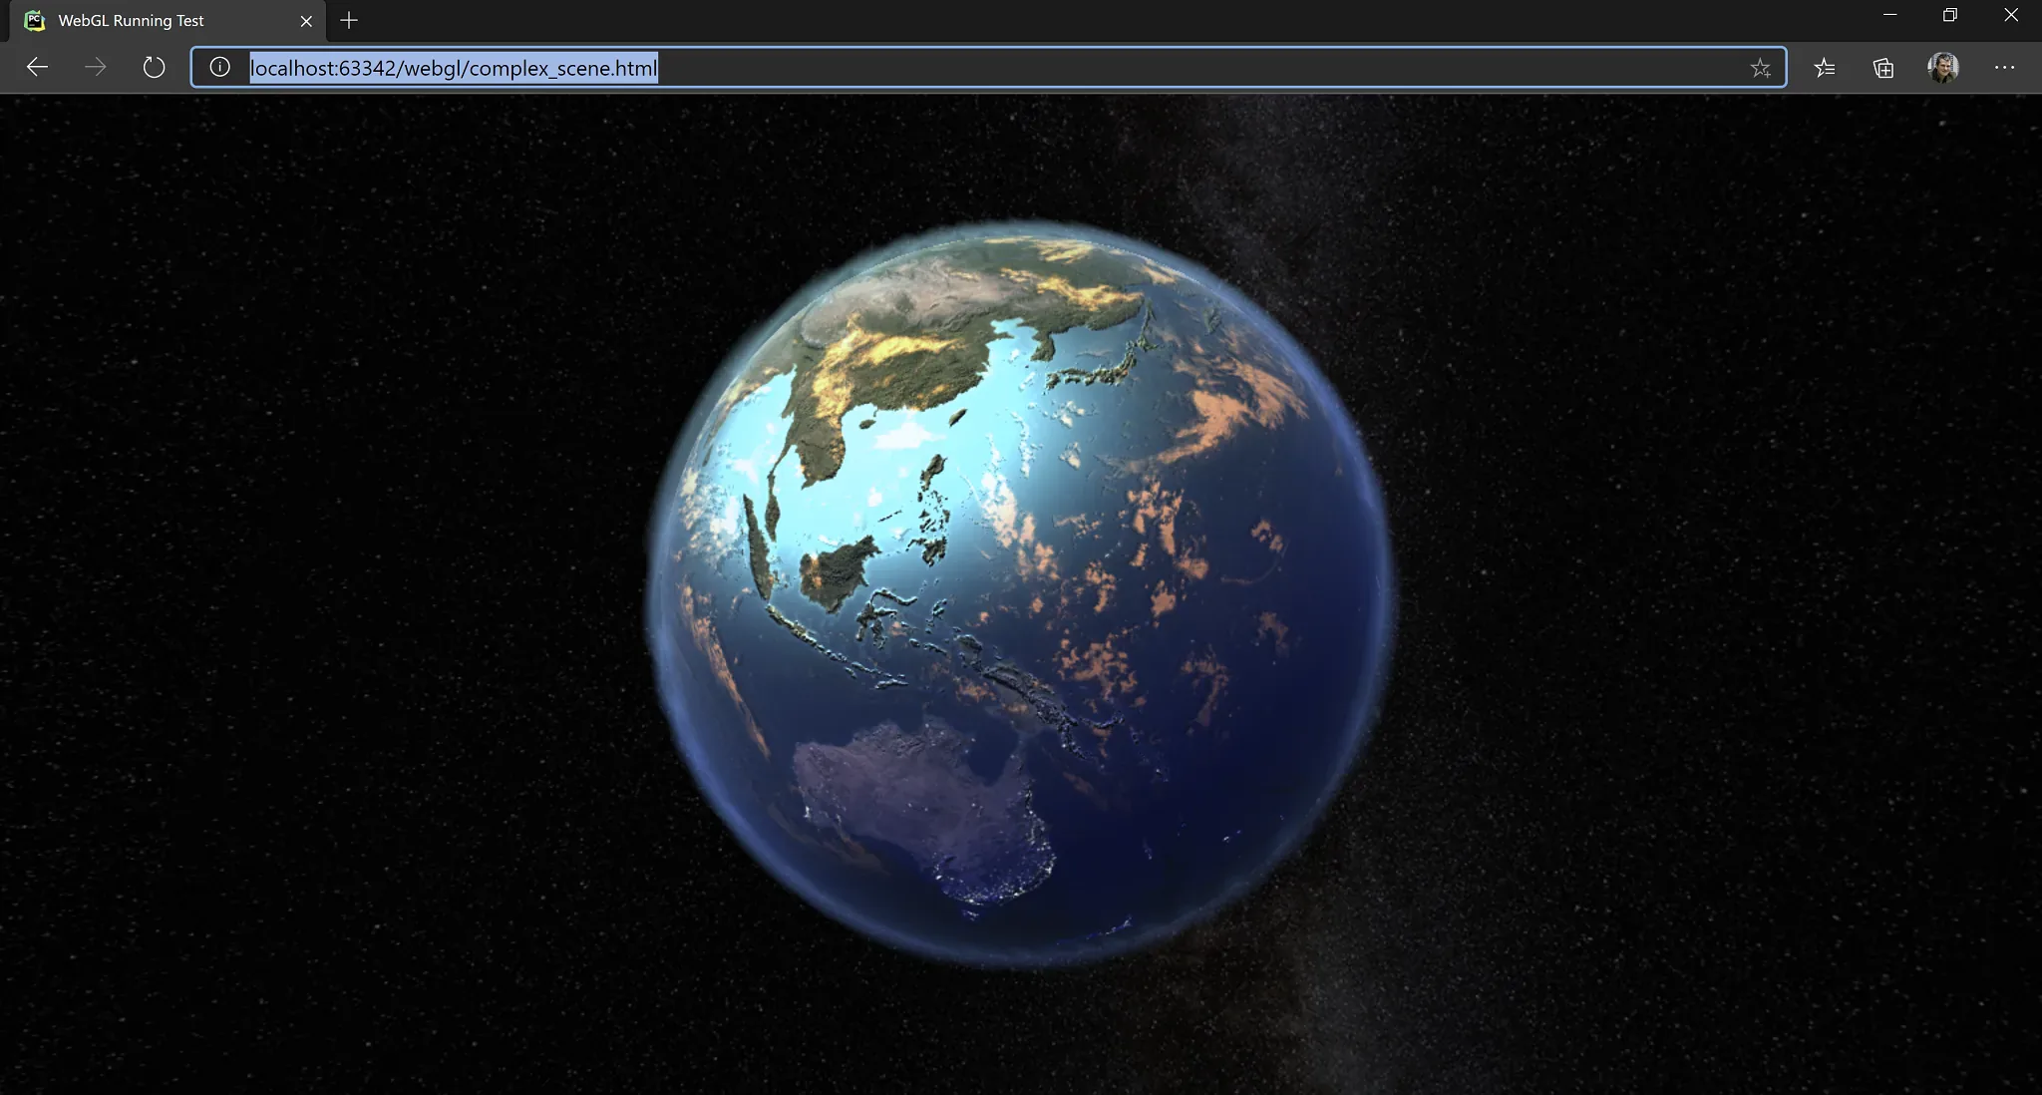Screen dimensions: 2042x1095
Task: Open the Collections panel
Action: 1883,68
